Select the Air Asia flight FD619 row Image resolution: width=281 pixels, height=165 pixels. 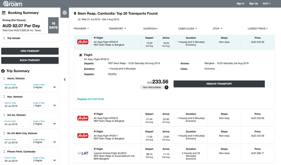click(174, 118)
